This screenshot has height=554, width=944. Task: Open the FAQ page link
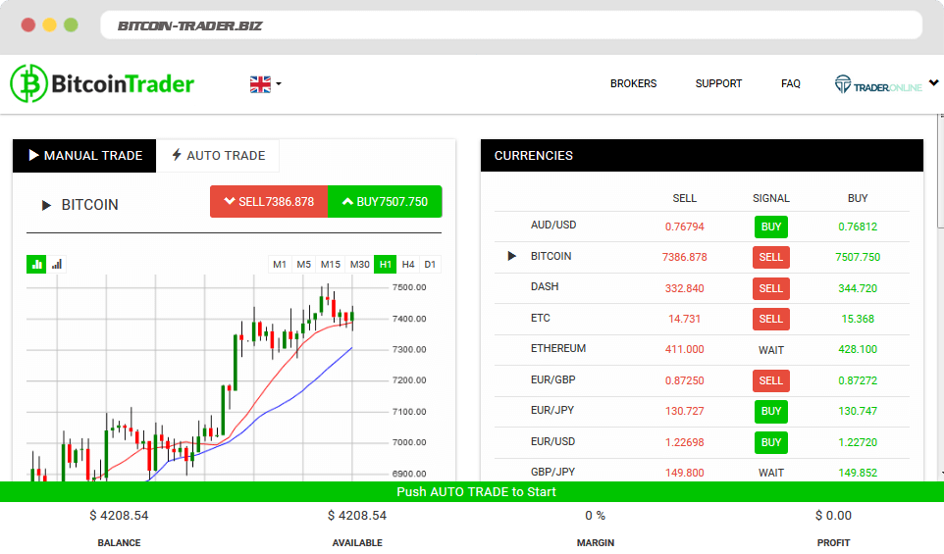pos(790,84)
